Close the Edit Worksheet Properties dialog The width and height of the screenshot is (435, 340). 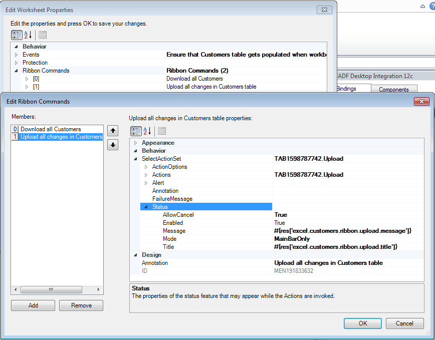coord(324,10)
